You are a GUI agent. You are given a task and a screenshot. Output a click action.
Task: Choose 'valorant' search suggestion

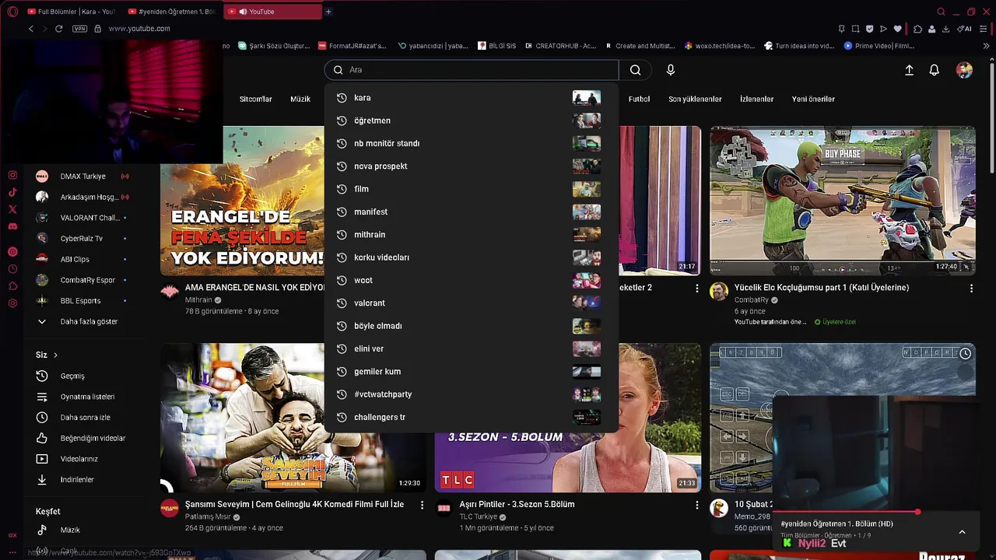[x=471, y=303]
